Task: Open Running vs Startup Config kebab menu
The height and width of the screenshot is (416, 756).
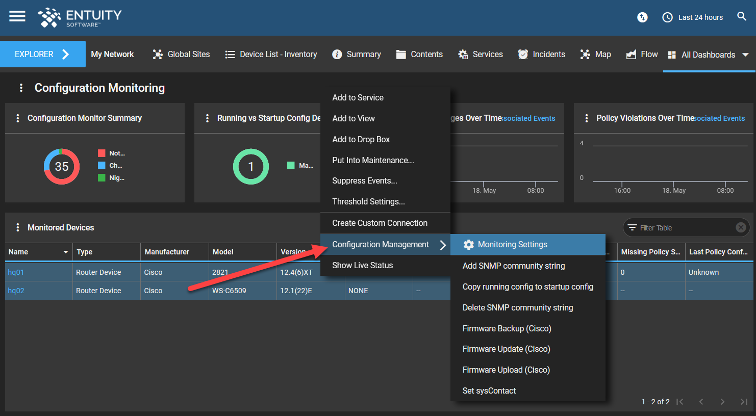Action: 207,118
